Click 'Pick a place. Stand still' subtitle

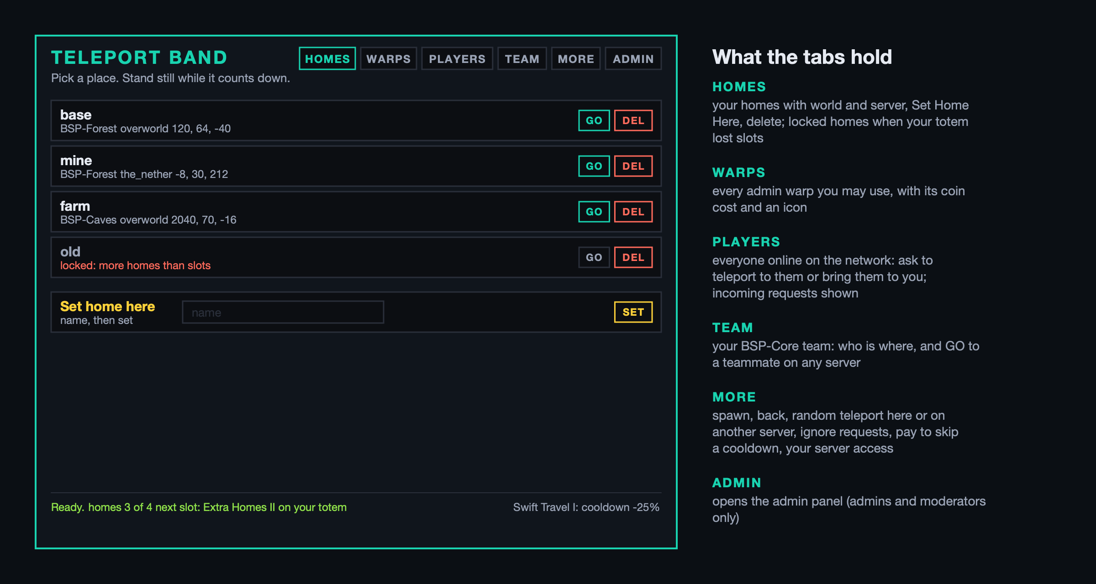coord(170,78)
